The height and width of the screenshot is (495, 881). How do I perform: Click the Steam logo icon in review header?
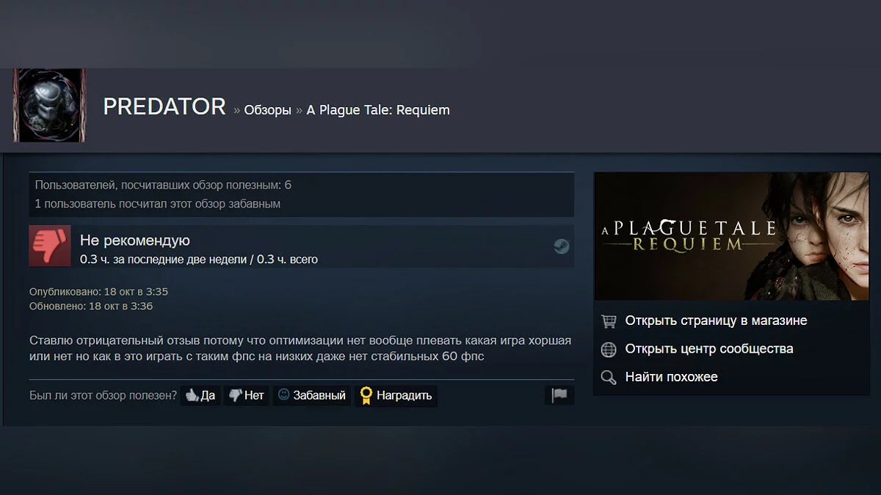point(561,246)
